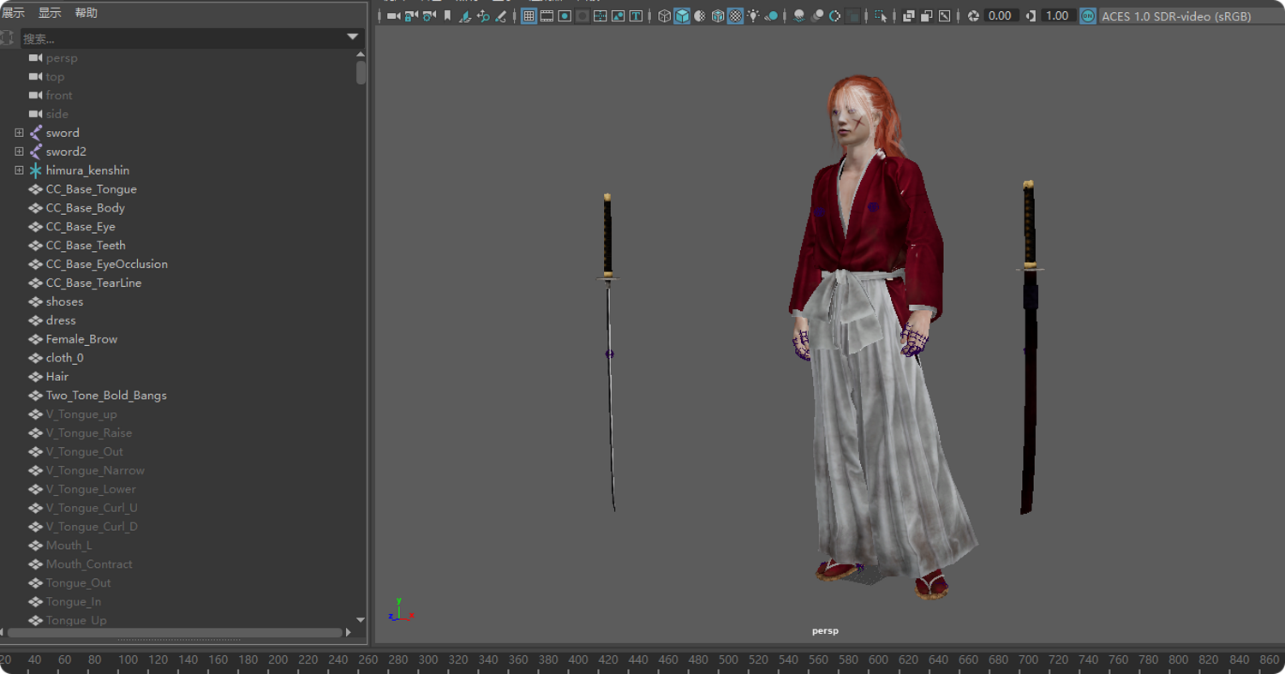This screenshot has width=1285, height=674.
Task: Toggle the viewport Grid display
Action: (529, 15)
